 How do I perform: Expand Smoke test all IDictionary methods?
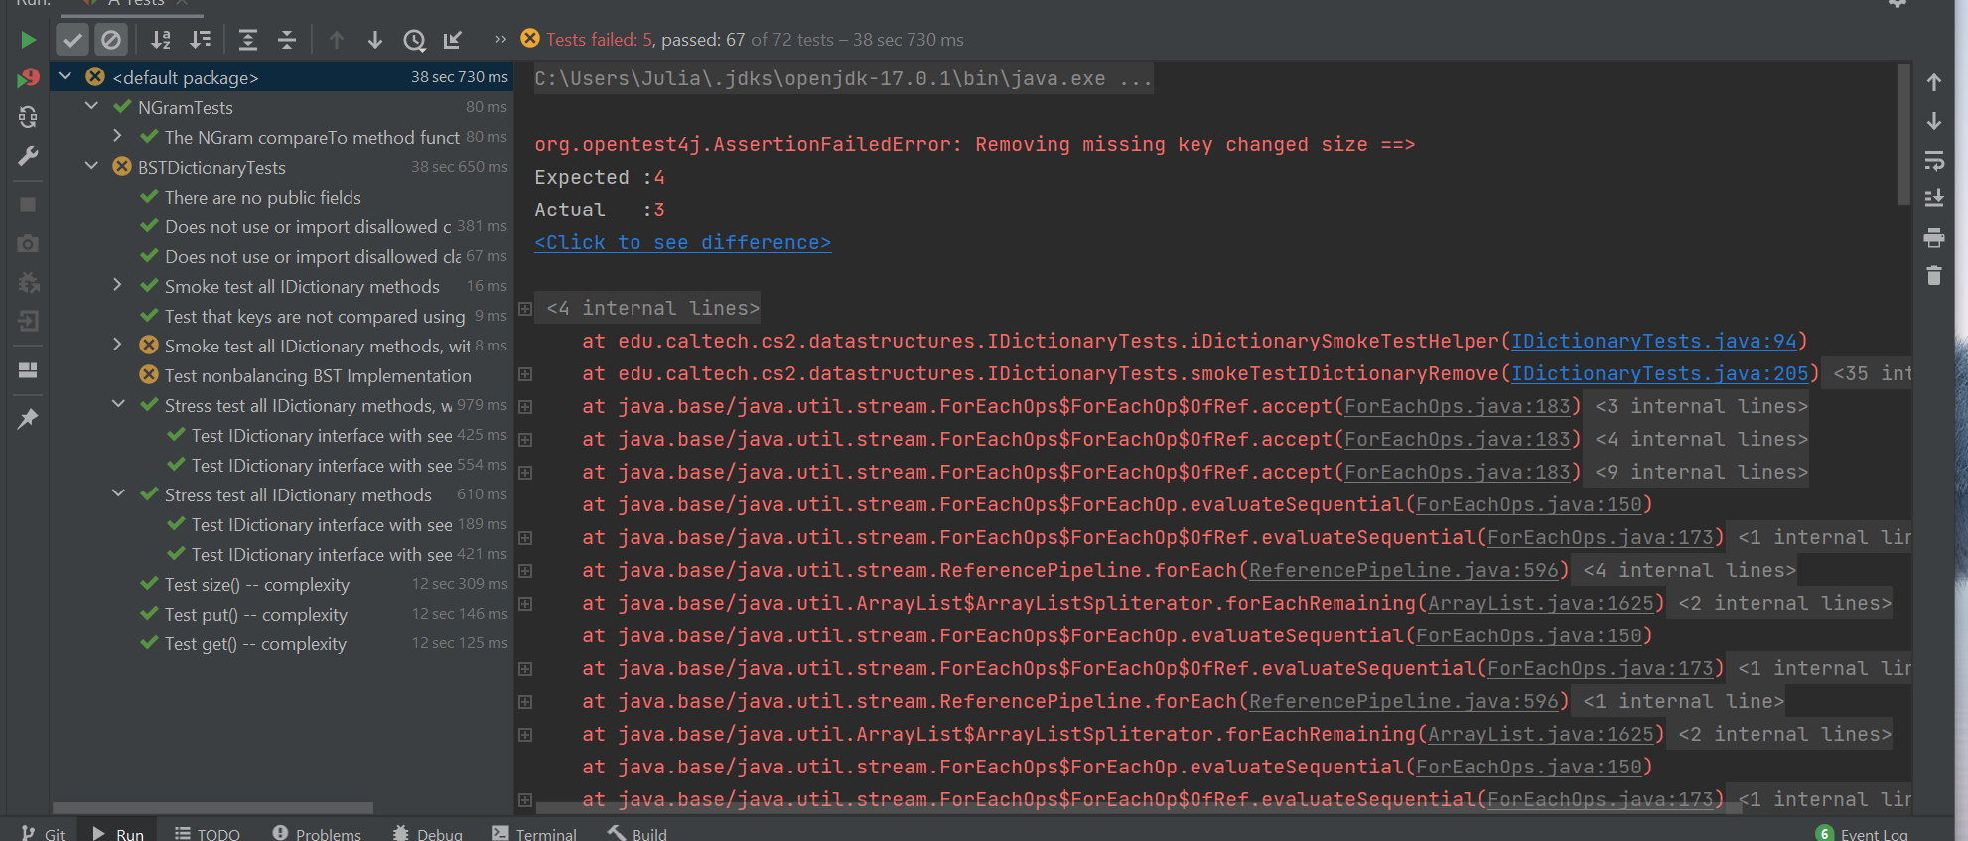coord(117,285)
